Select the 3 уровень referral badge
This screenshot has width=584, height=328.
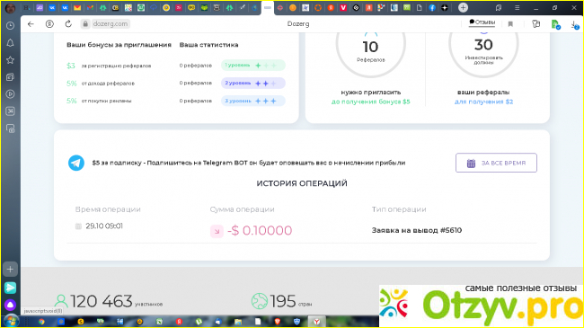(252, 101)
